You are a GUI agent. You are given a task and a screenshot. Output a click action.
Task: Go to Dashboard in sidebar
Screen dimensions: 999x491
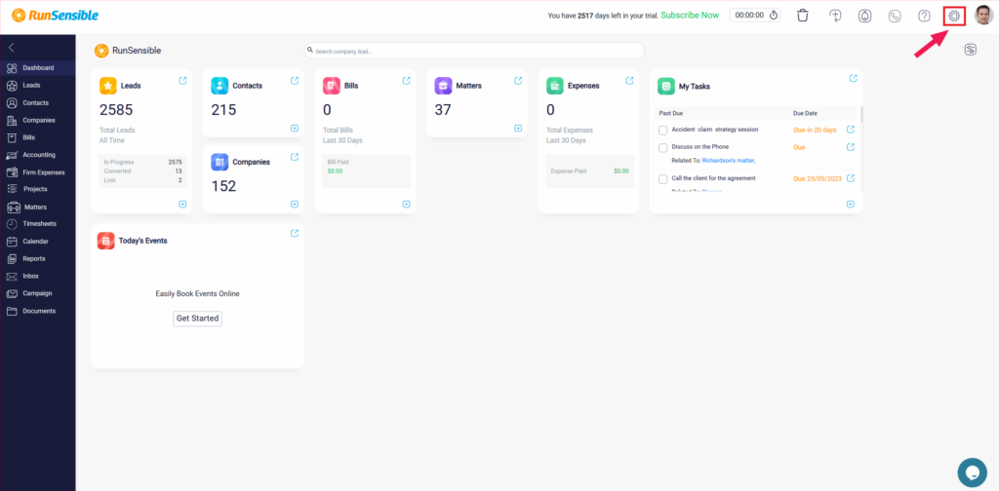coord(38,68)
